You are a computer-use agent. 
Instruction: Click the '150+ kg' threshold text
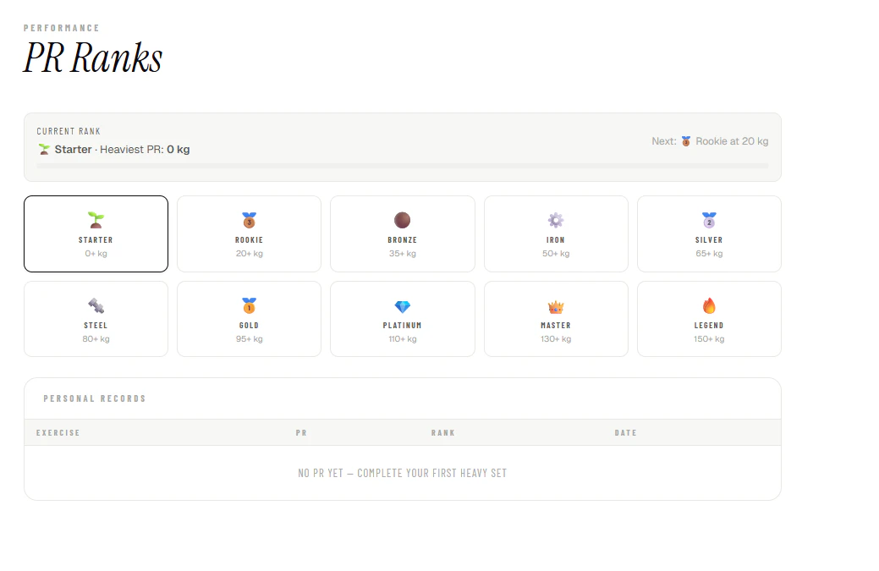pyautogui.click(x=709, y=339)
